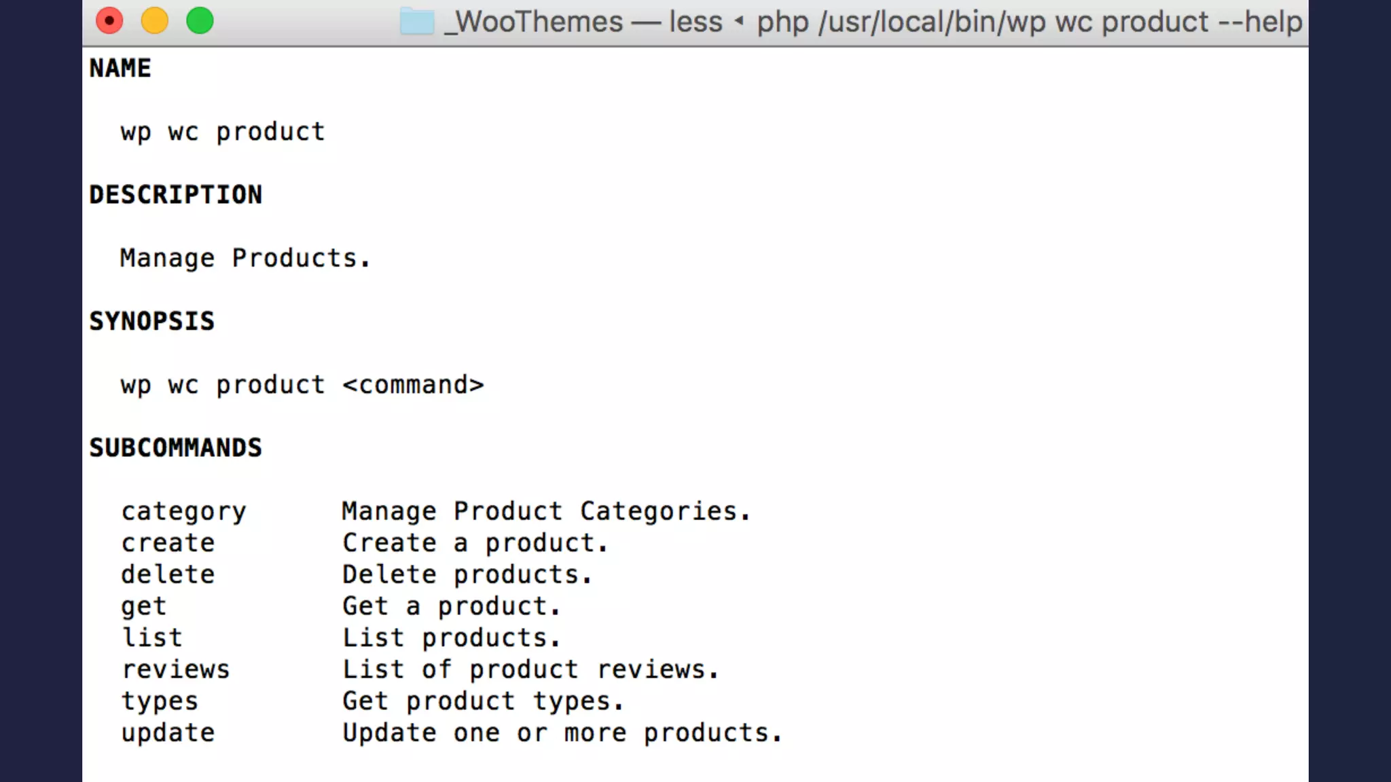Click the SYNOPSIS section heading
The height and width of the screenshot is (782, 1391).
point(151,321)
